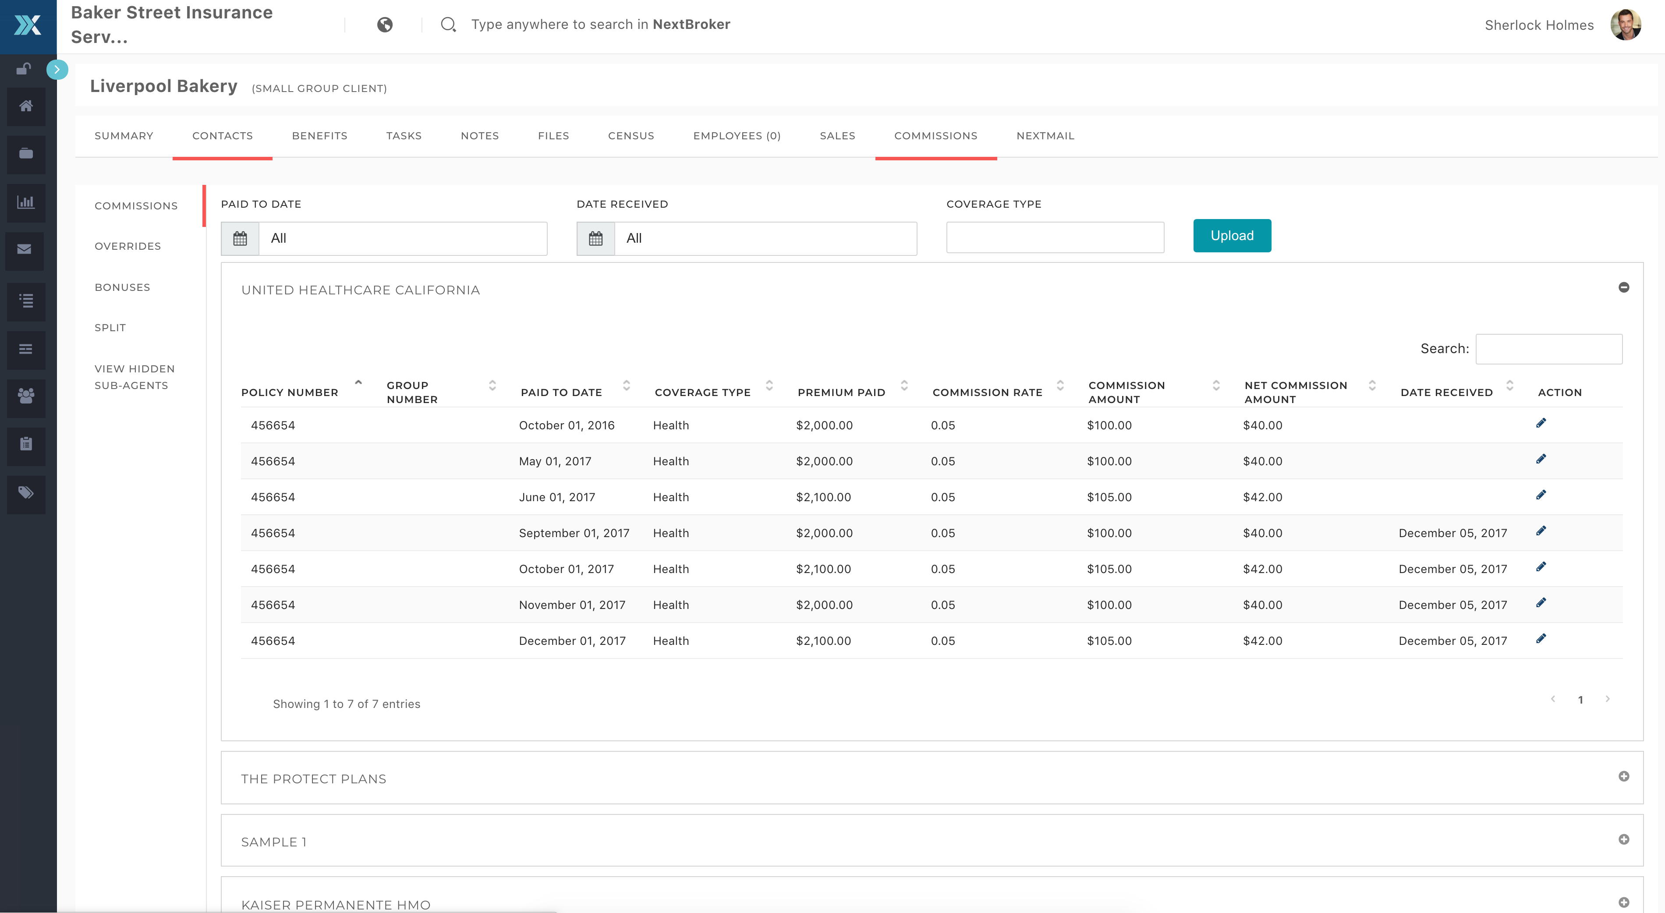Click the envelope mail sidebar icon
The width and height of the screenshot is (1665, 913).
coord(25,249)
